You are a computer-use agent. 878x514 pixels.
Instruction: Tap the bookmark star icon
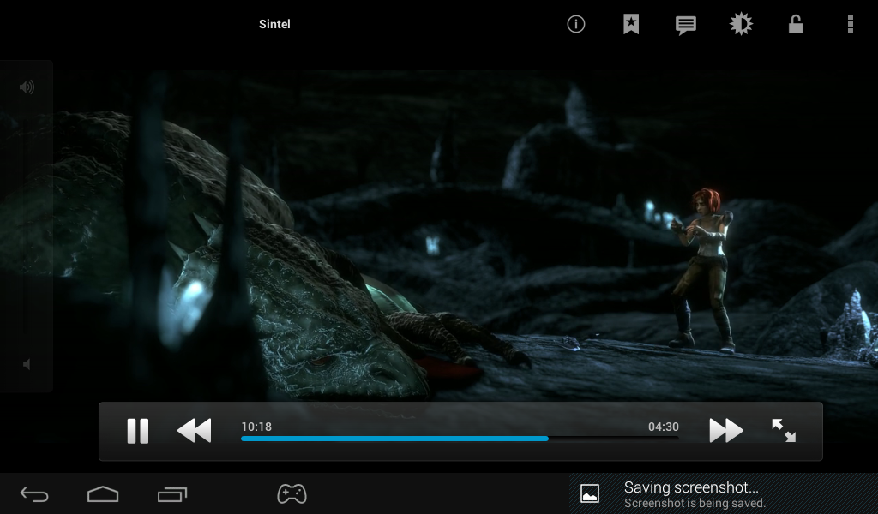631,24
